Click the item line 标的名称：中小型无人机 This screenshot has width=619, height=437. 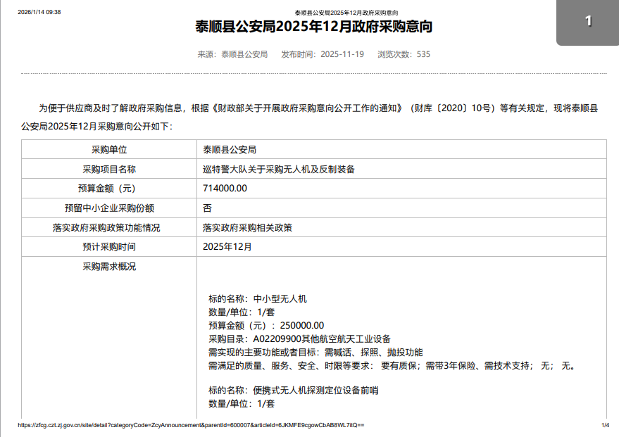pos(258,299)
